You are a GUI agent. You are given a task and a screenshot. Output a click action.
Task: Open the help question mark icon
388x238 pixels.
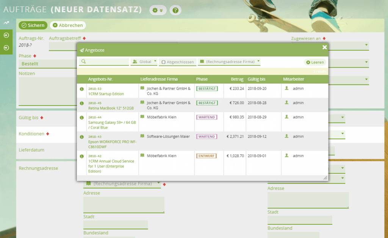point(175,10)
